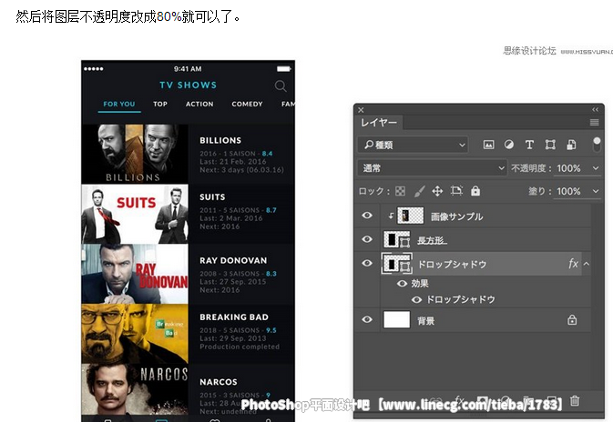613x422 pixels.
Task: Click the 画像サンプル layer thumbnail
Action: (410, 216)
